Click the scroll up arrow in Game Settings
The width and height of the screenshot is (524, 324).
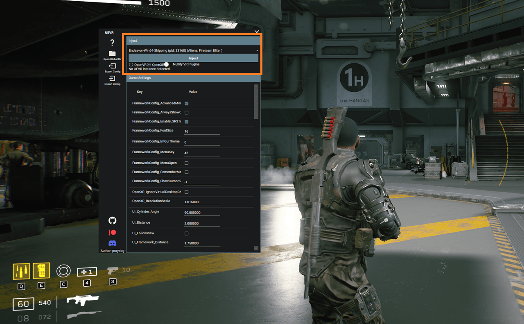pyautogui.click(x=256, y=86)
